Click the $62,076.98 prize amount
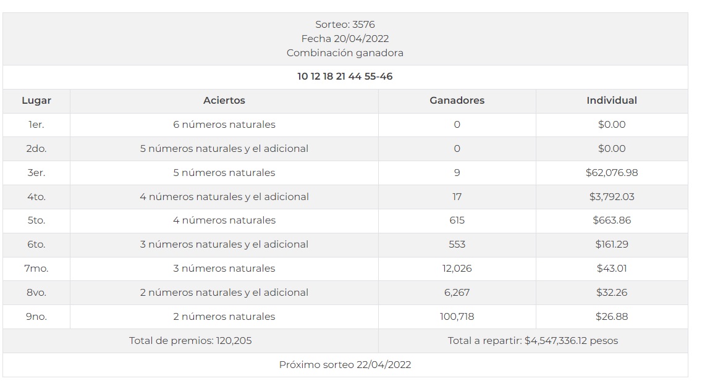The width and height of the screenshot is (710, 381). pos(611,173)
